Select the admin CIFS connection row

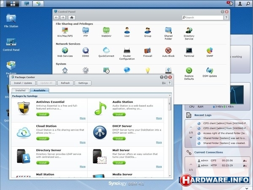coord(222,161)
